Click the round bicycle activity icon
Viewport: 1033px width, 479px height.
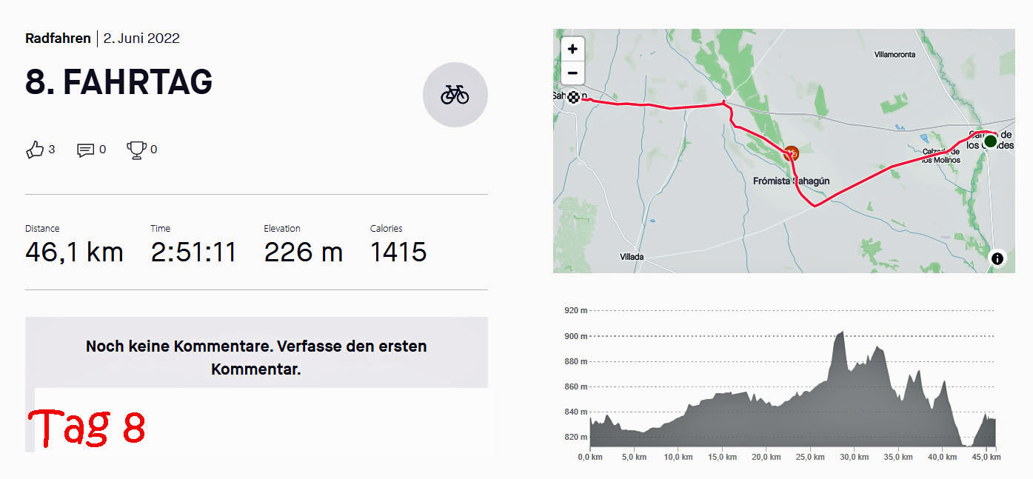[455, 95]
